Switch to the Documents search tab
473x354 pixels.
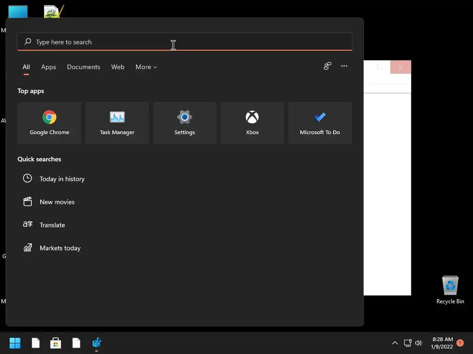(x=84, y=67)
